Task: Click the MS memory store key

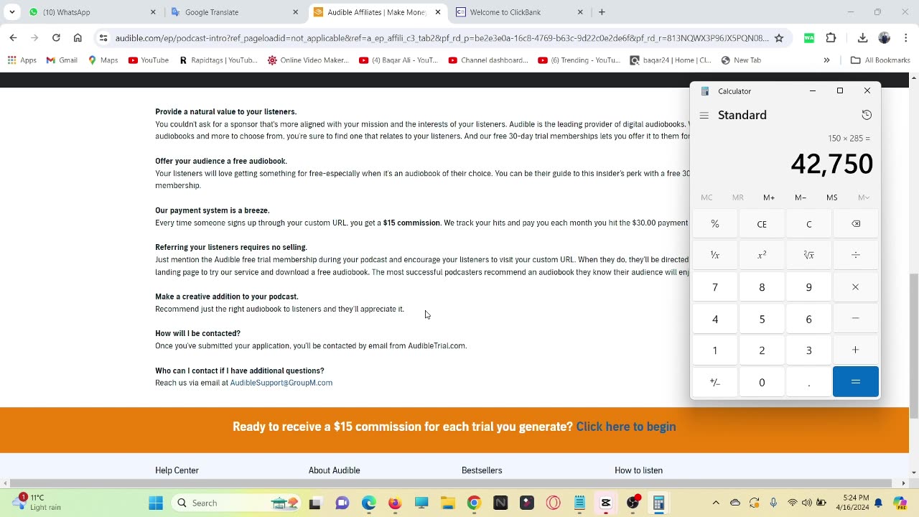Action: [x=831, y=197]
